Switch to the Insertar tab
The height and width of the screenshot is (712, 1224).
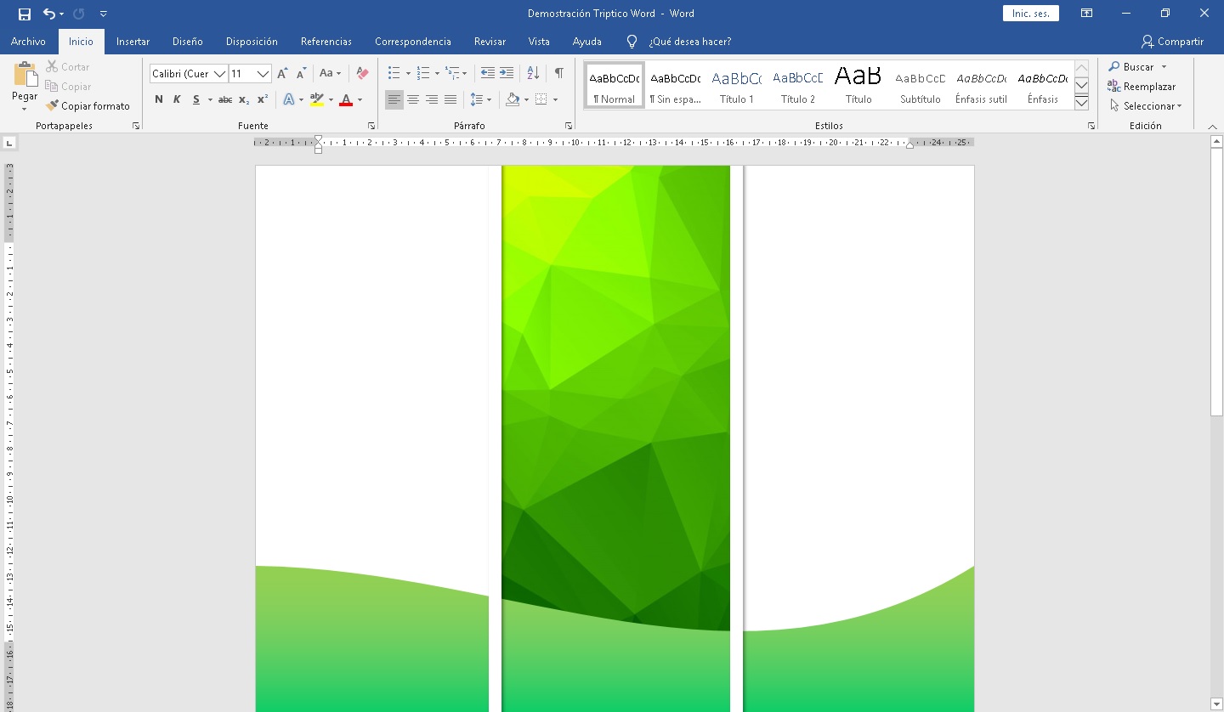(133, 42)
